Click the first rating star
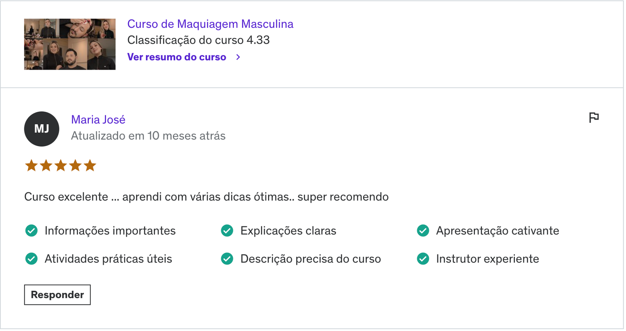Screen dimensions: 626x331 (x=31, y=166)
